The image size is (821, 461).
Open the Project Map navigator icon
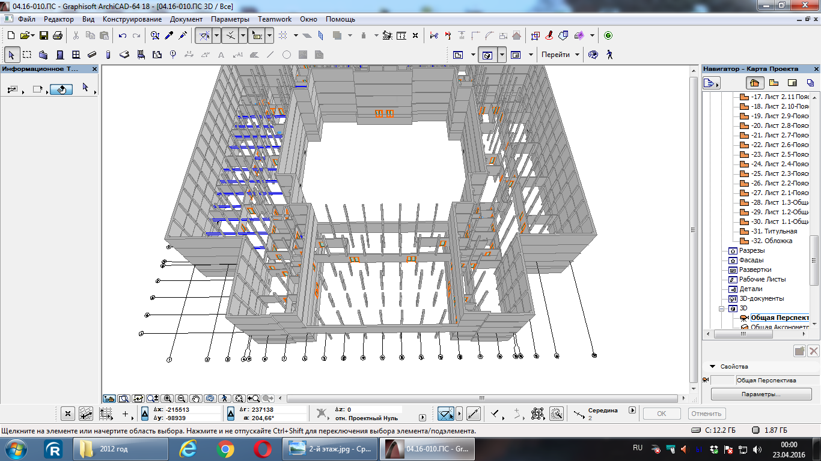(x=754, y=83)
